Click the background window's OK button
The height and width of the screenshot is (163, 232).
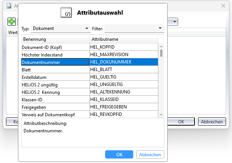(181, 122)
